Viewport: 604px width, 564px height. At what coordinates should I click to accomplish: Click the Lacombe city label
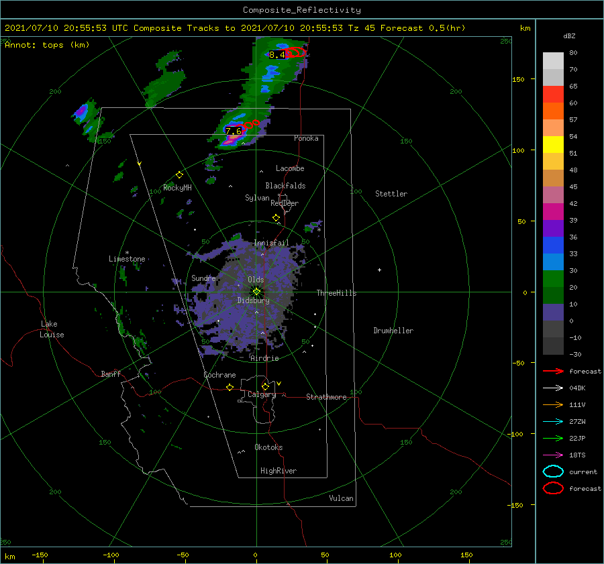pos(290,168)
